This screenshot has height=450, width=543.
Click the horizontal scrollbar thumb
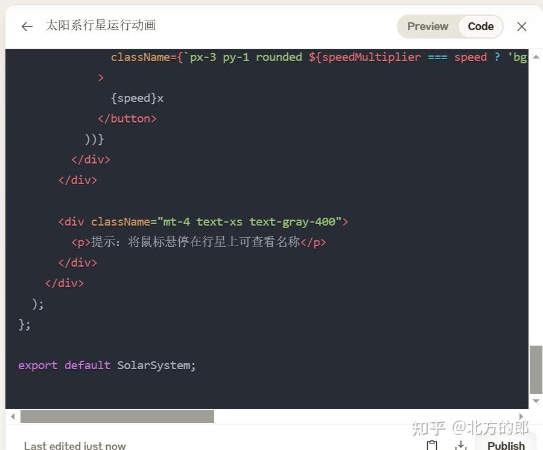pyautogui.click(x=117, y=416)
